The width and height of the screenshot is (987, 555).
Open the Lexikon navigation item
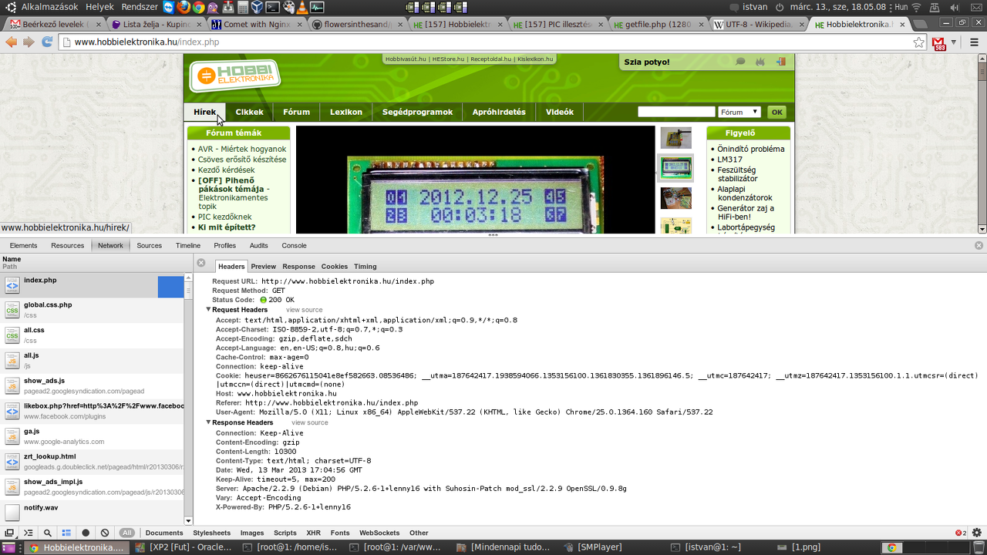(x=346, y=112)
